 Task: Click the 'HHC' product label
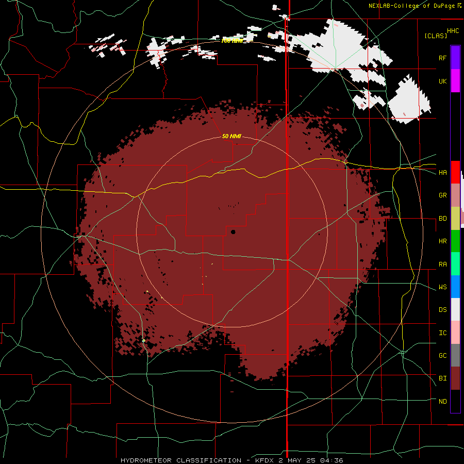453,31
